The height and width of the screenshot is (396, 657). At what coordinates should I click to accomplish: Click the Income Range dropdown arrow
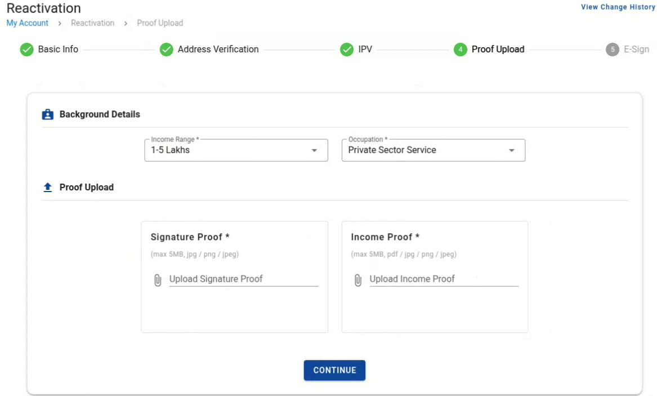point(314,151)
